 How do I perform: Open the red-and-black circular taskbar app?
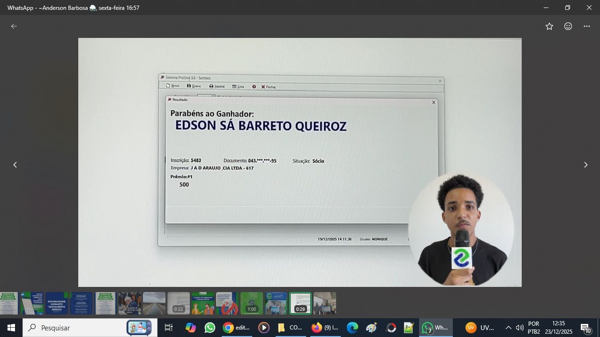(x=391, y=328)
